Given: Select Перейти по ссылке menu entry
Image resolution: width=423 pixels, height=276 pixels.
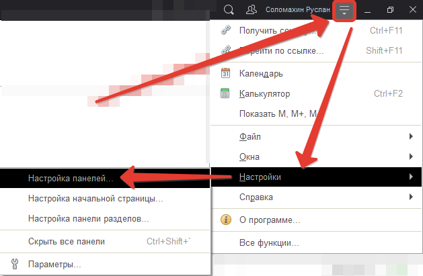Looking at the screenshot, I should point(316,50).
